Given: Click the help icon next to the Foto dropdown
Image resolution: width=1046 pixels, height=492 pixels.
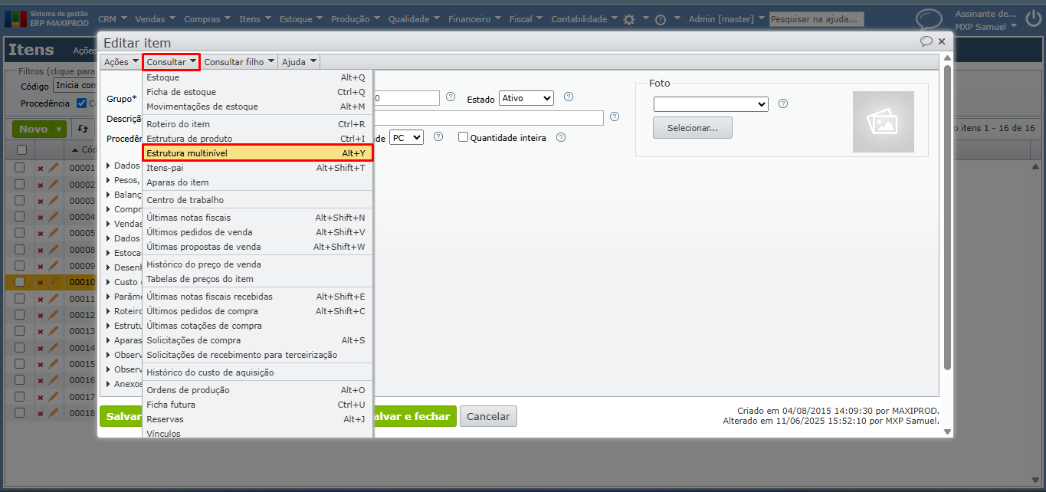Looking at the screenshot, I should tap(783, 103).
